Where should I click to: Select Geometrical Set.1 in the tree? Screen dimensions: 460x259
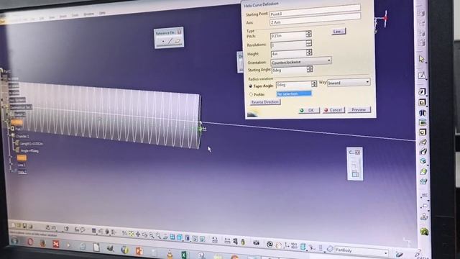pyautogui.click(x=21, y=107)
